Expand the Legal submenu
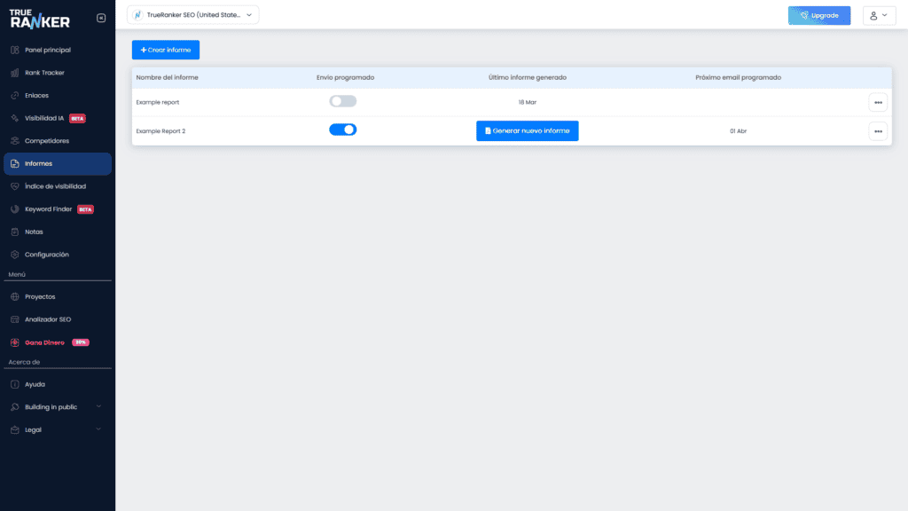 click(98, 429)
